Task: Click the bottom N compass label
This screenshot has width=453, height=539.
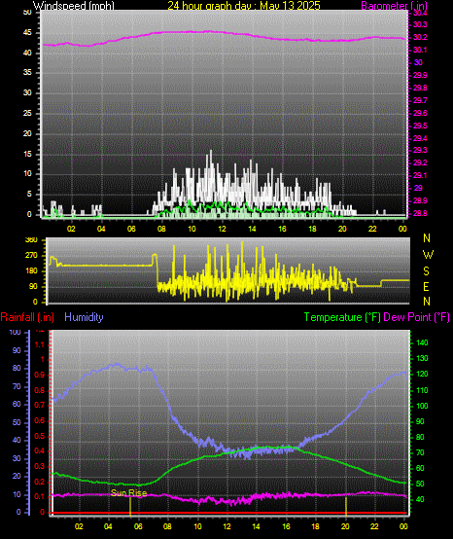Action: click(427, 302)
